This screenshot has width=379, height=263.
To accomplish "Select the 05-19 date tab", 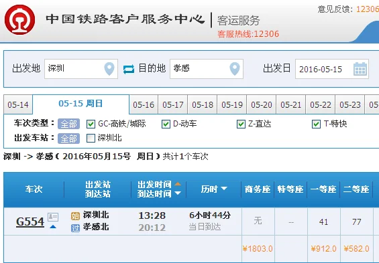I will coord(232,105).
